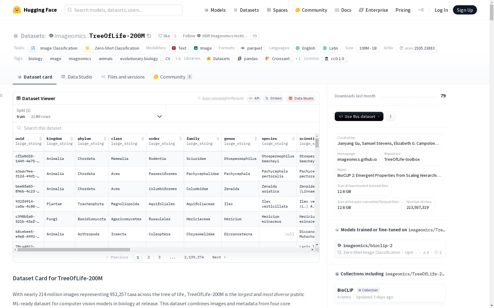Click sort icon on family column

coord(218,139)
